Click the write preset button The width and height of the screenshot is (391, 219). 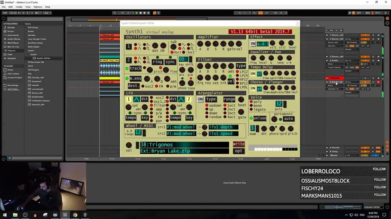(239, 144)
